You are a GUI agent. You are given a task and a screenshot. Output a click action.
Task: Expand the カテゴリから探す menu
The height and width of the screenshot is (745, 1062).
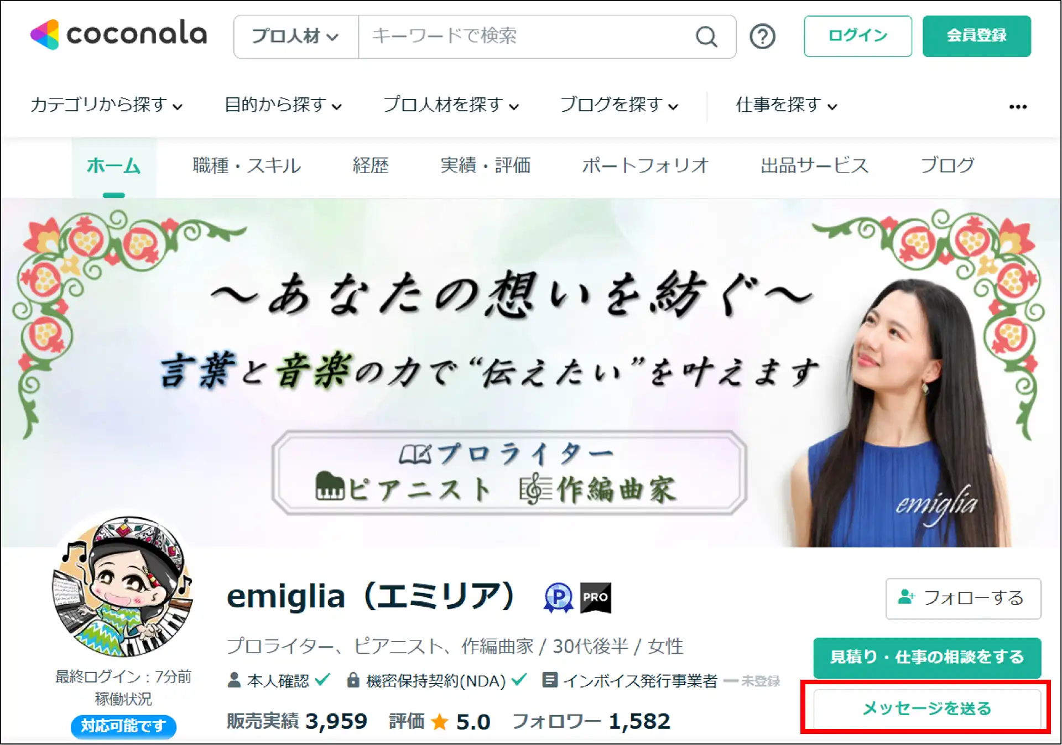click(106, 105)
